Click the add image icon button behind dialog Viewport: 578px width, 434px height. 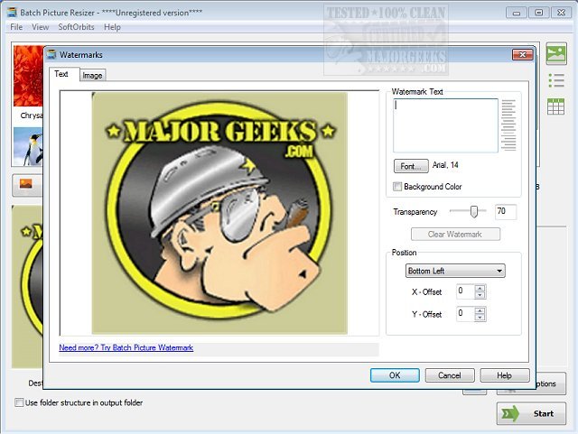click(26, 185)
